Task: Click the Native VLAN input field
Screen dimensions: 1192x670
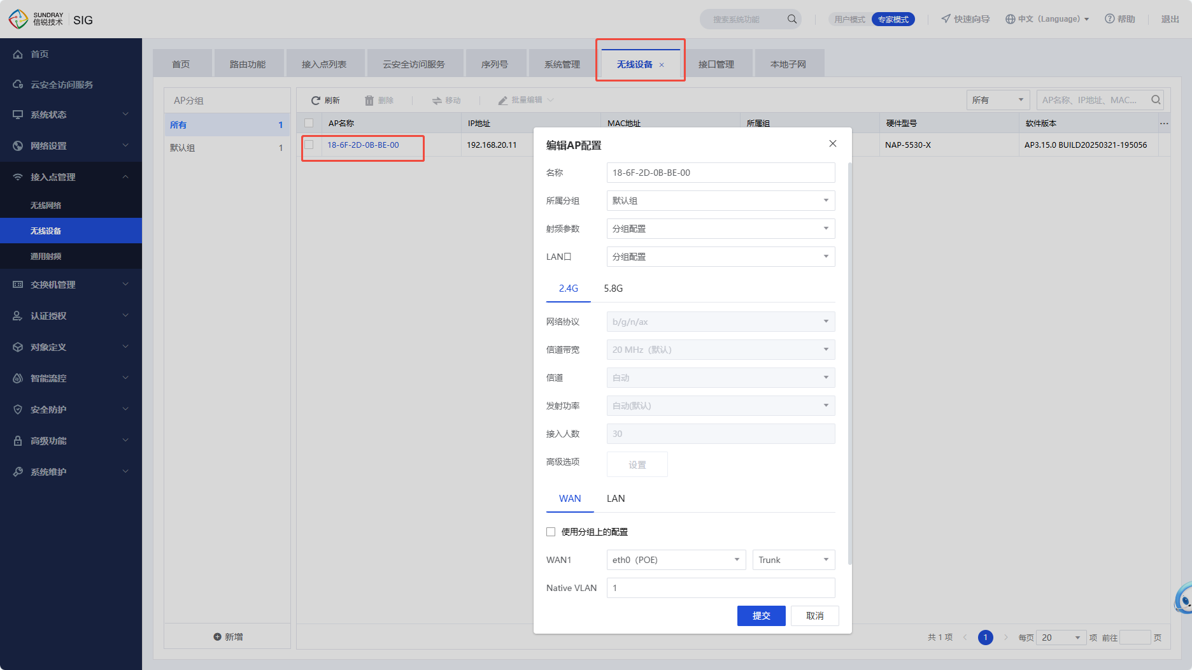Action: [x=721, y=588]
